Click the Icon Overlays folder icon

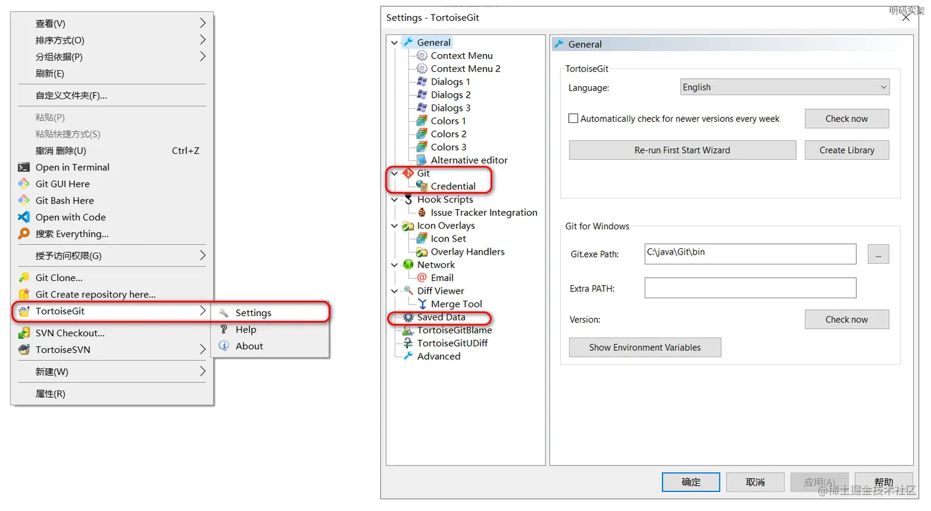408,226
